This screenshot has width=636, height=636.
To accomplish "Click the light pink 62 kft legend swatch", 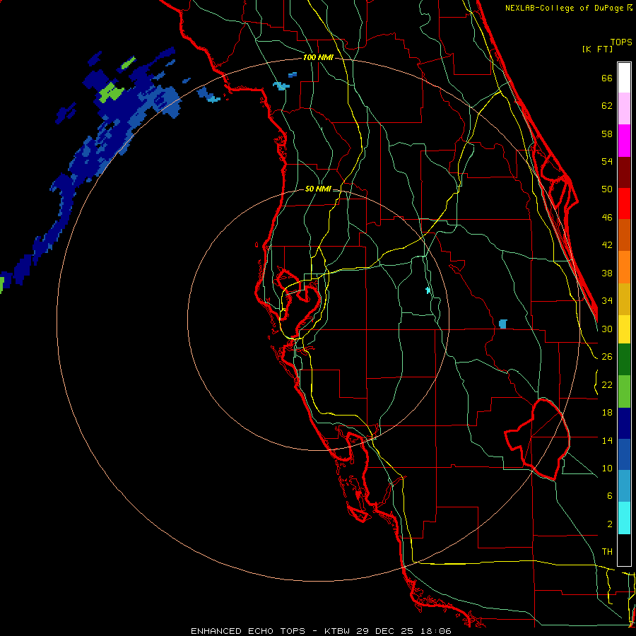I will [x=624, y=109].
